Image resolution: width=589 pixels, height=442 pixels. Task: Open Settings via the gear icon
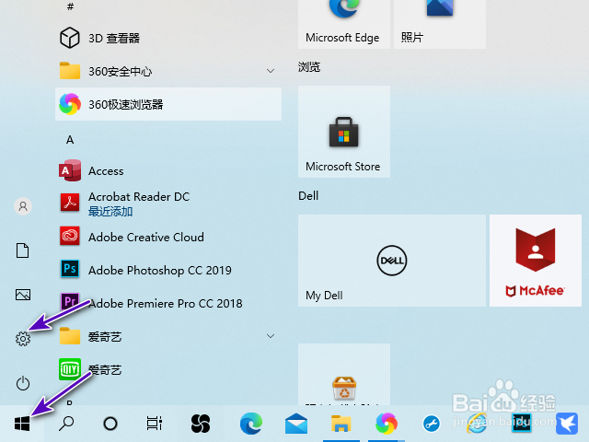(x=22, y=339)
